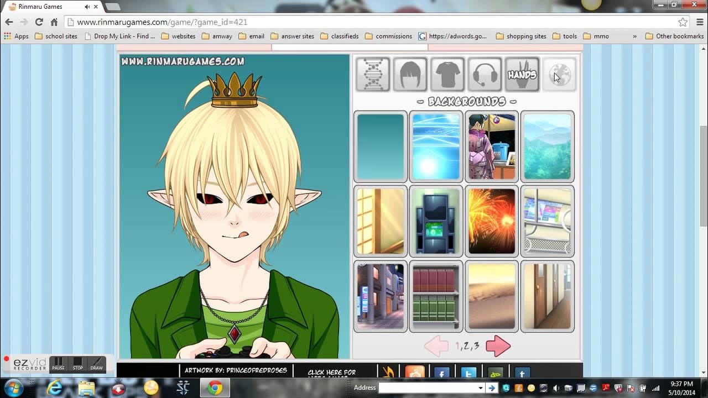
Task: Go to next backgrounds page with red arrow
Action: pos(498,345)
